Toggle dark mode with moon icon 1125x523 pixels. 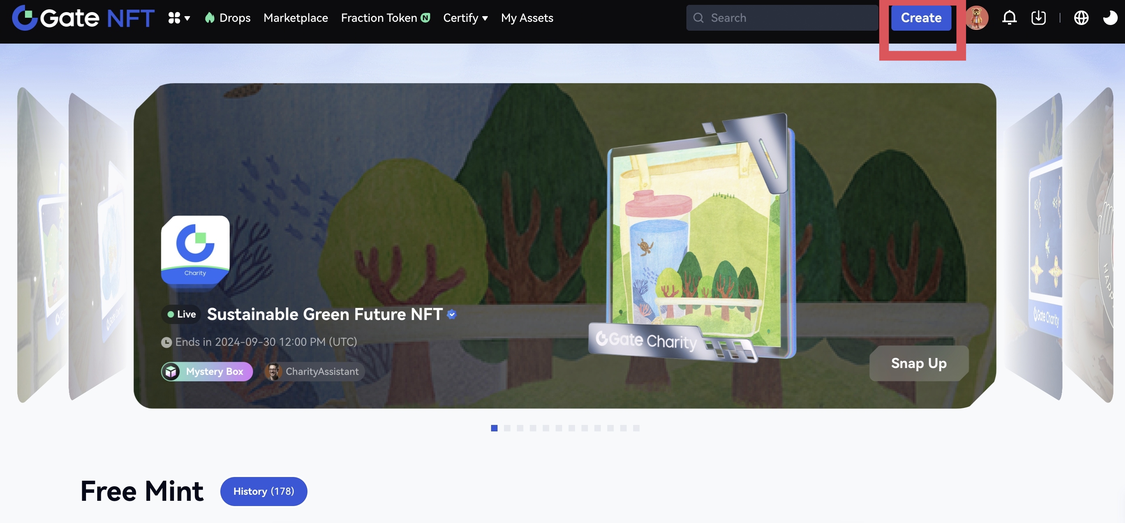(1110, 17)
